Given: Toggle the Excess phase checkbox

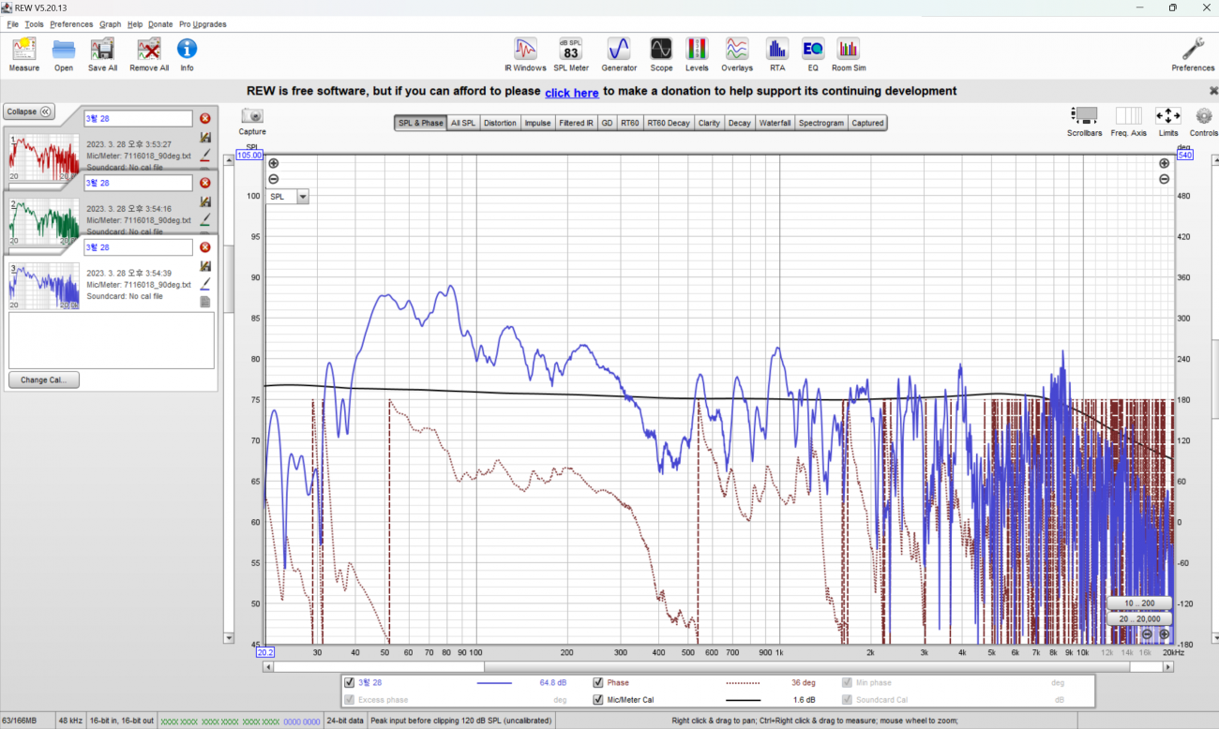Looking at the screenshot, I should click(x=350, y=700).
